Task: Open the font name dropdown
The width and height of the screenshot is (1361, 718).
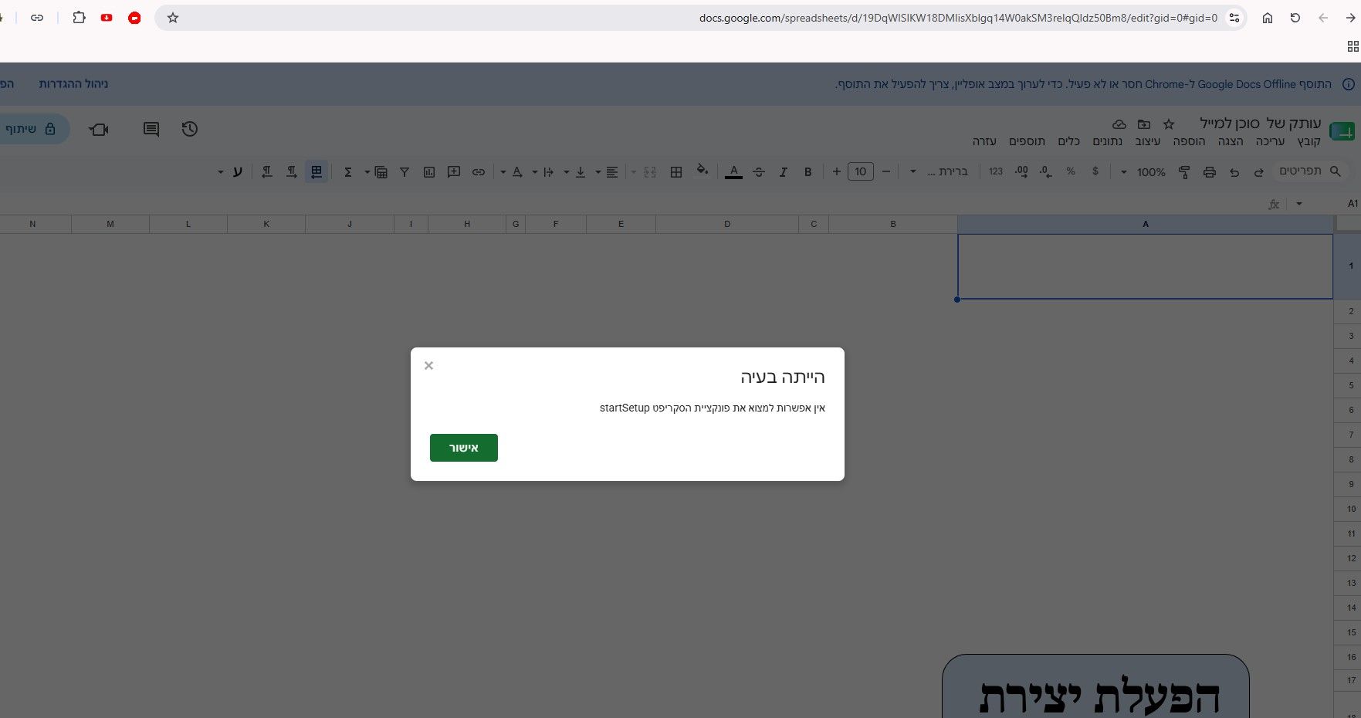Action: (939, 171)
